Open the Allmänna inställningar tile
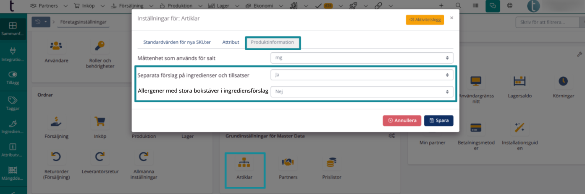 click(x=144, y=166)
